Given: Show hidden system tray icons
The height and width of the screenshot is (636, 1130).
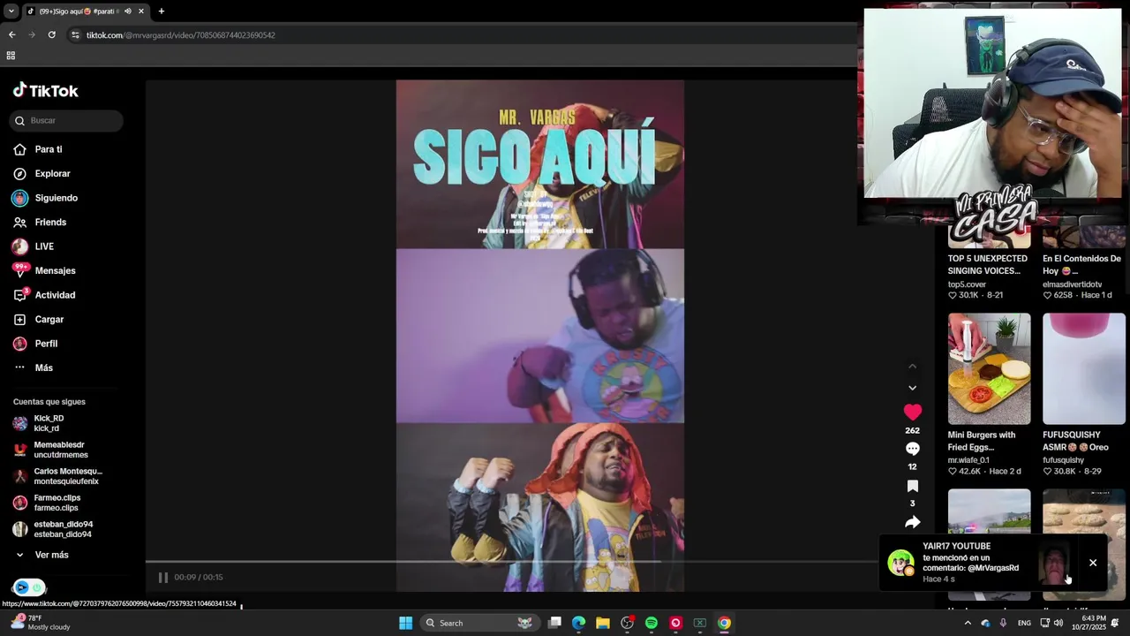Looking at the screenshot, I should (968, 623).
